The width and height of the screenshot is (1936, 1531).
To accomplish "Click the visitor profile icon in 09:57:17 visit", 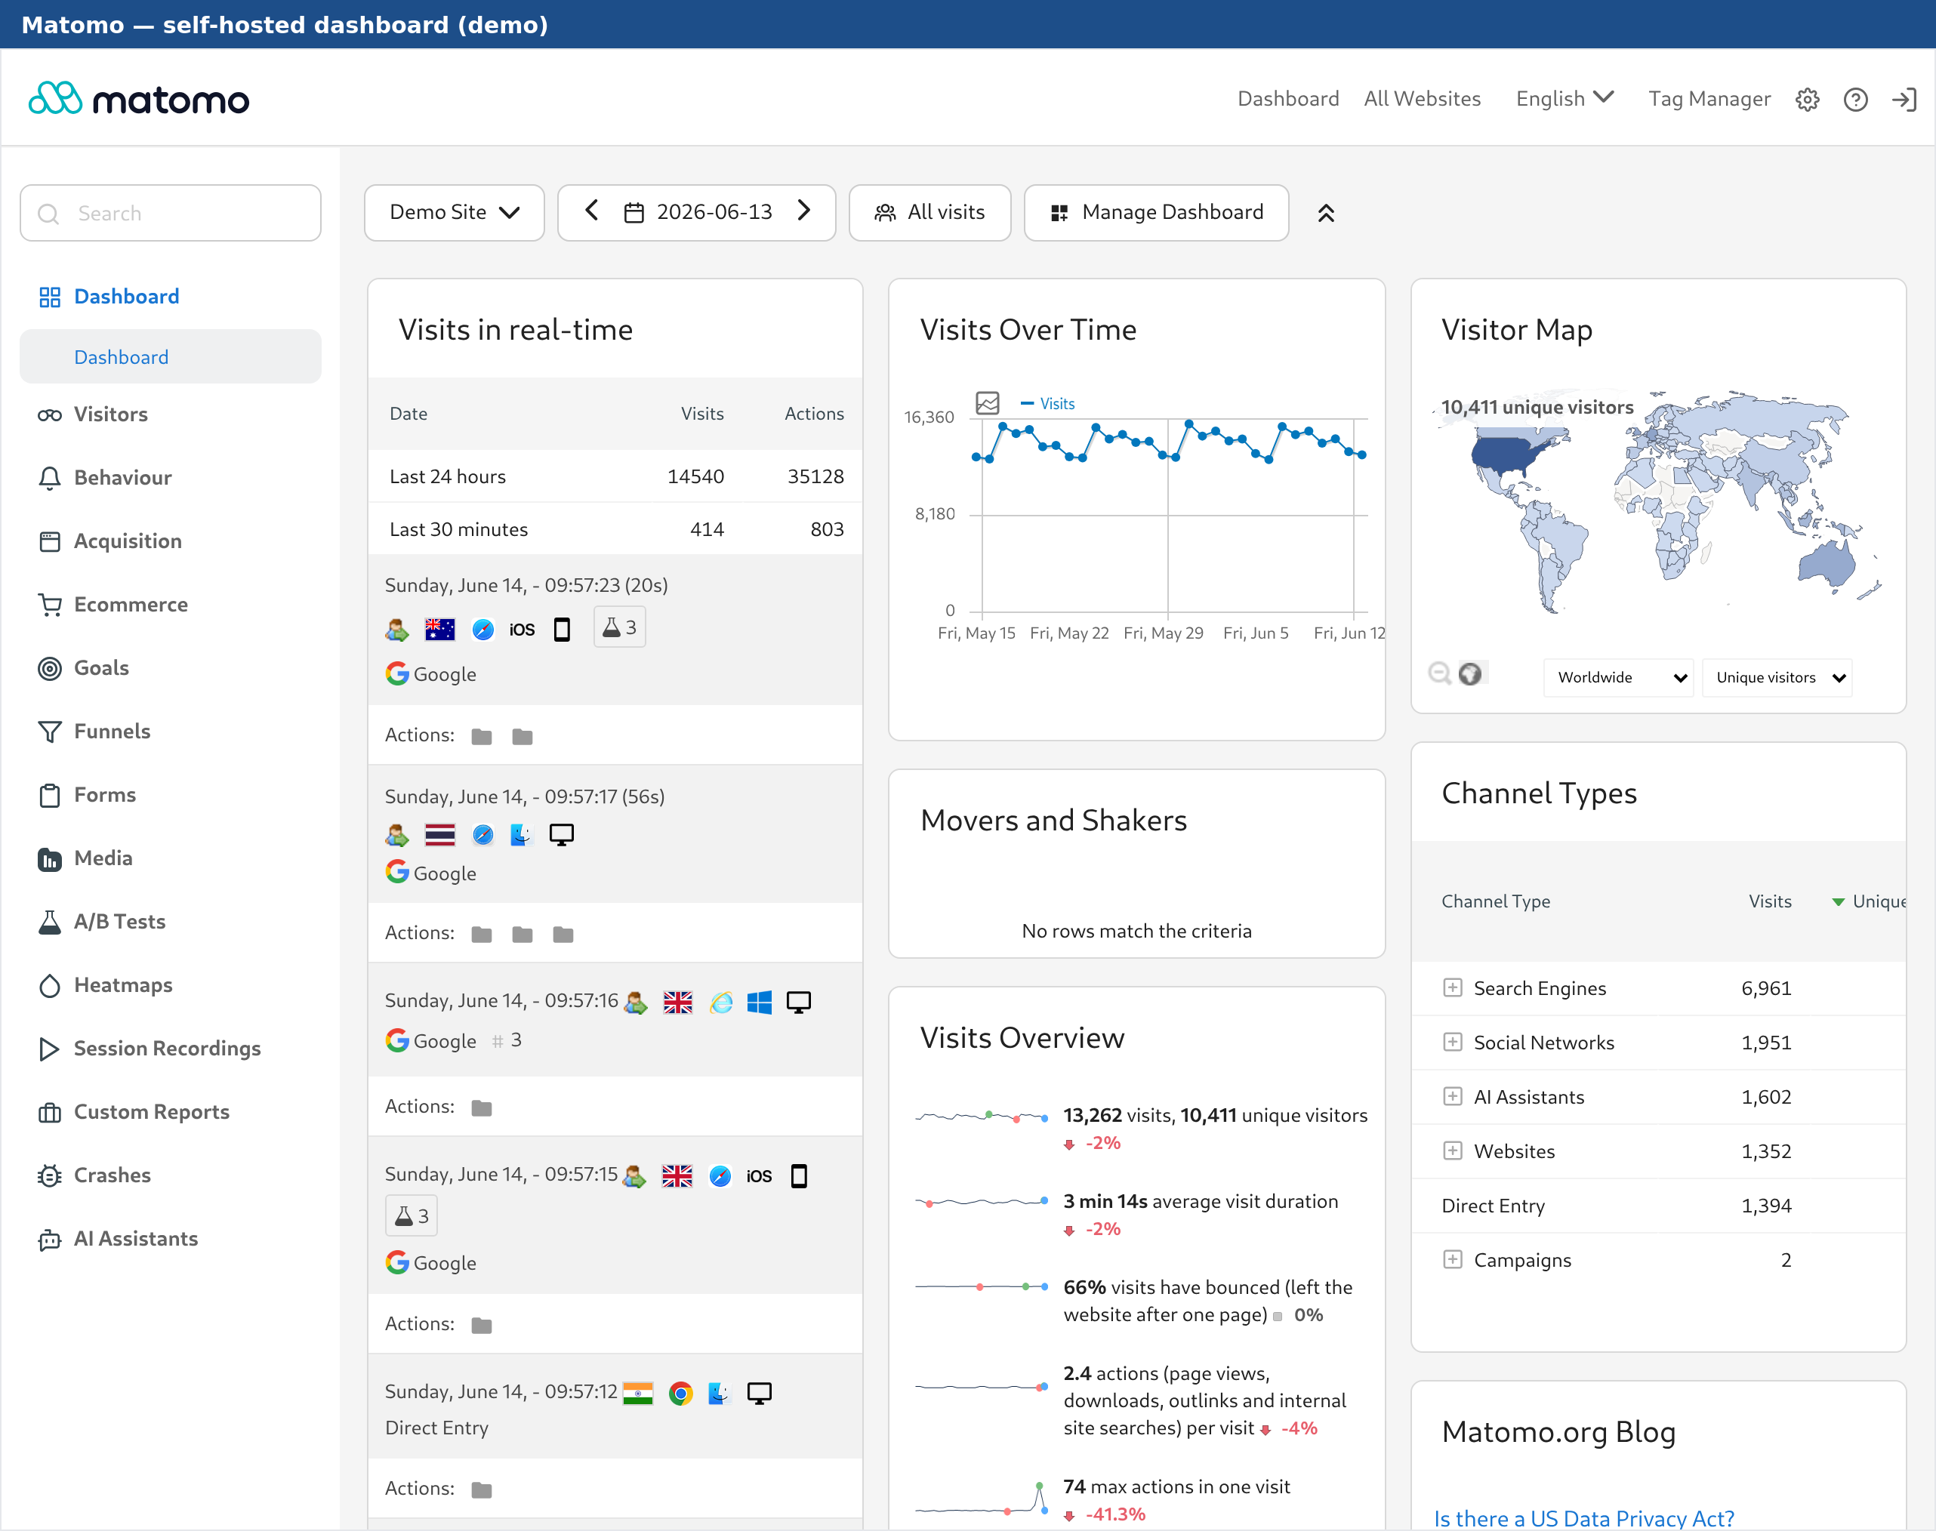I will coord(397,836).
